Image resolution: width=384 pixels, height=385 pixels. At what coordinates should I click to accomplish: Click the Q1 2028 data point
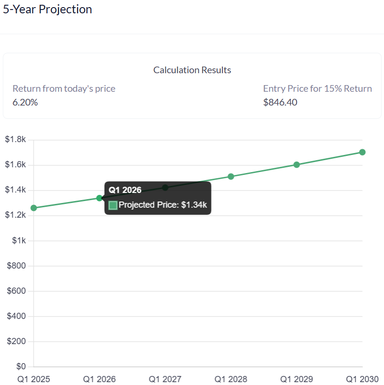tap(231, 176)
